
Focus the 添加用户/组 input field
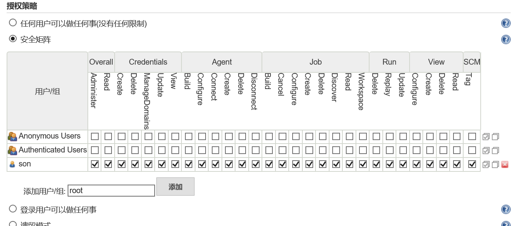(x=112, y=190)
